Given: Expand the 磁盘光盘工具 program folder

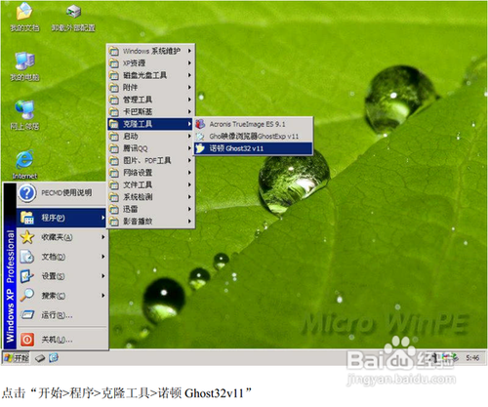Looking at the screenshot, I should (151, 75).
